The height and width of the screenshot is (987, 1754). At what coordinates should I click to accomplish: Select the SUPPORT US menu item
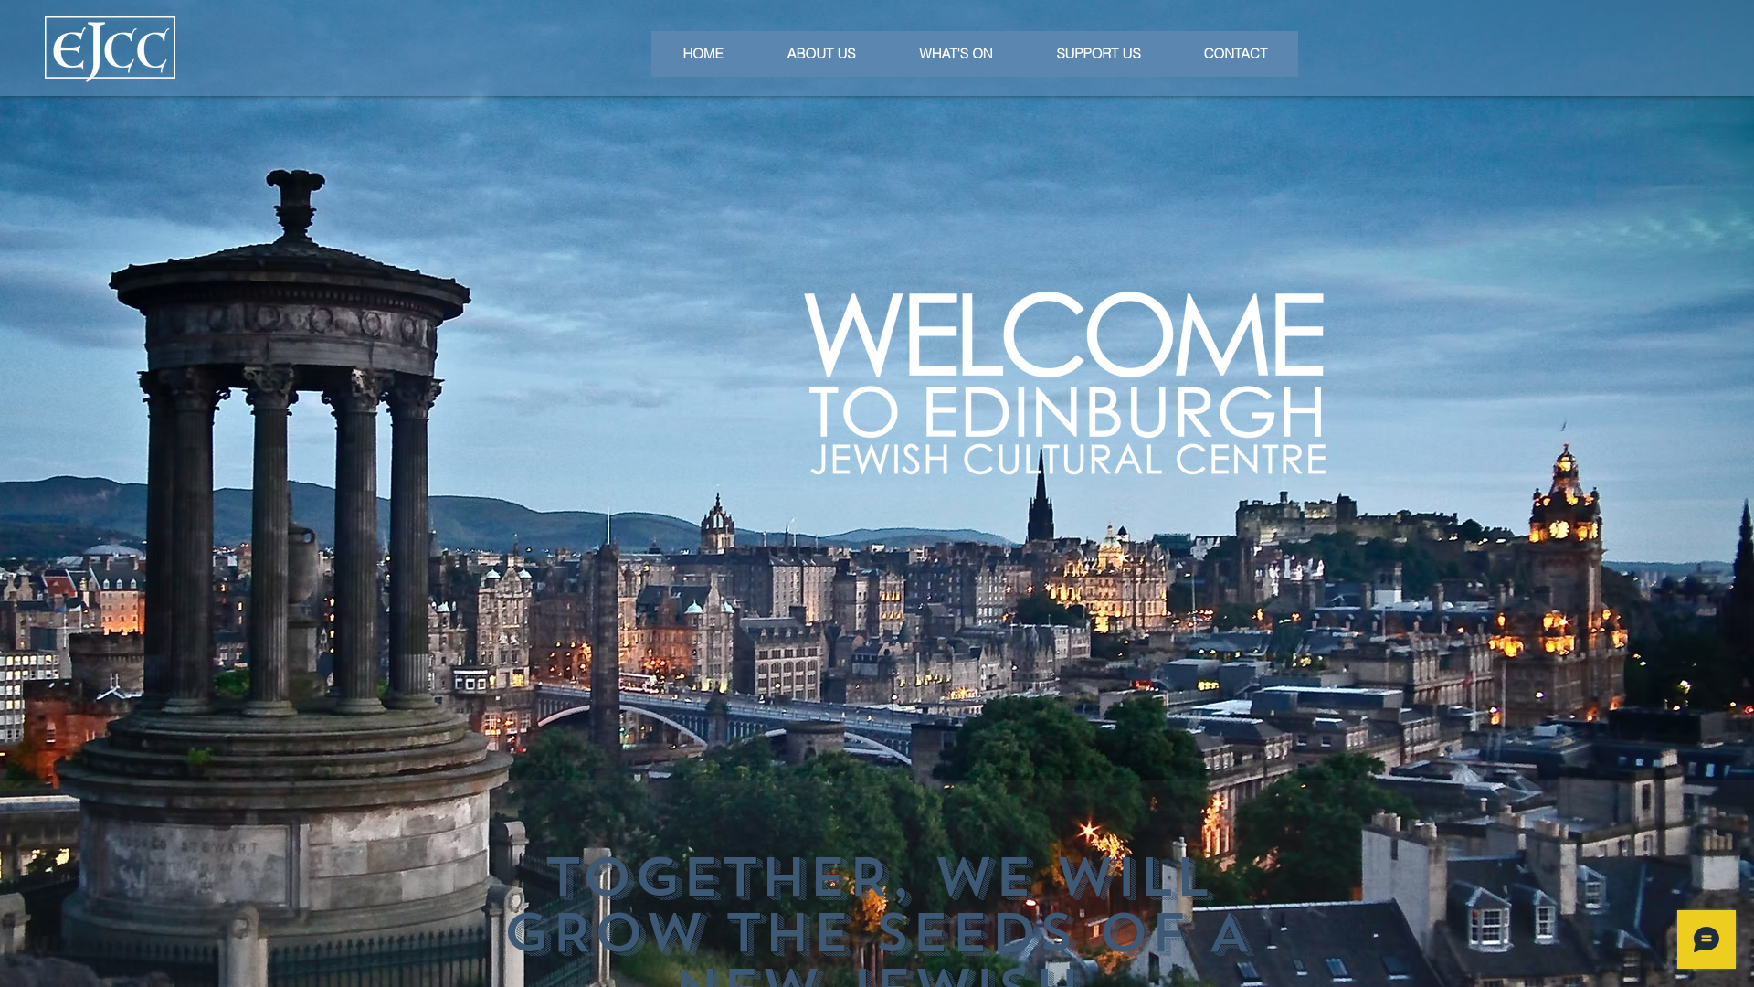1098,54
